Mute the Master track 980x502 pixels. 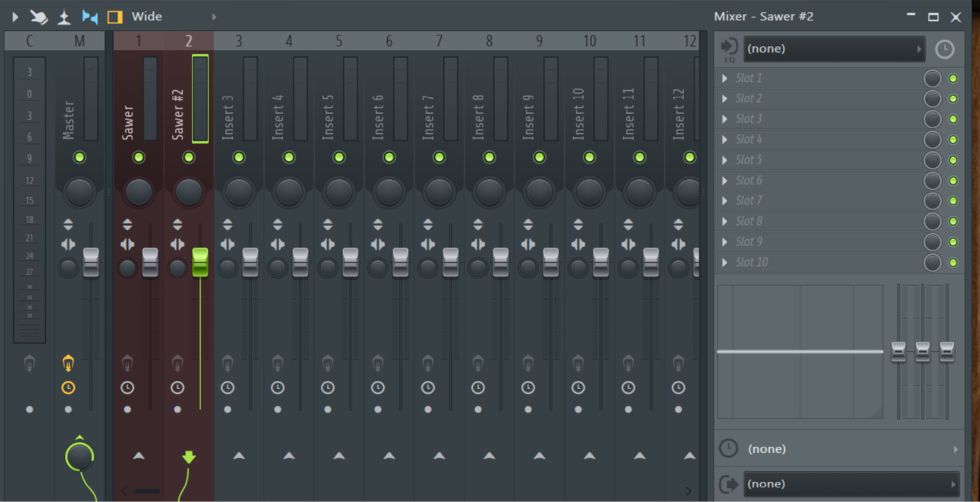pos(79,157)
